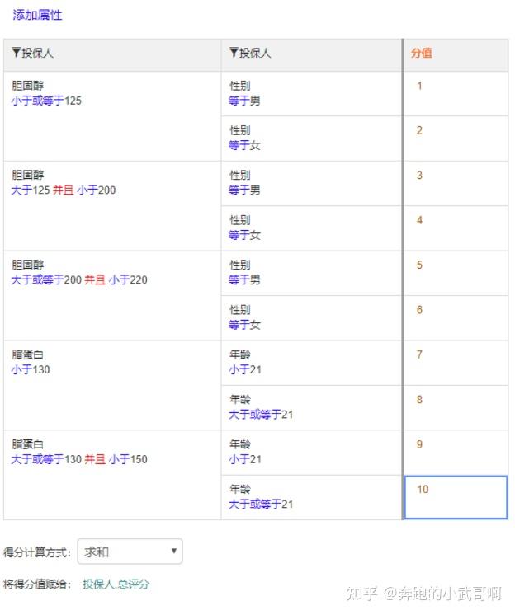Viewport: 515px width, 615px height.
Task: Click the red 并且 in 大于125 condition
Action: tap(64, 190)
